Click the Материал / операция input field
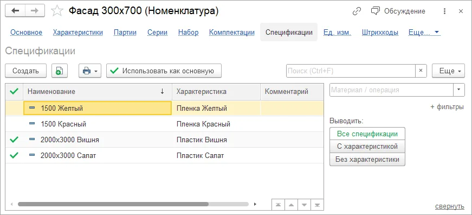The width and height of the screenshot is (472, 215). [391, 90]
